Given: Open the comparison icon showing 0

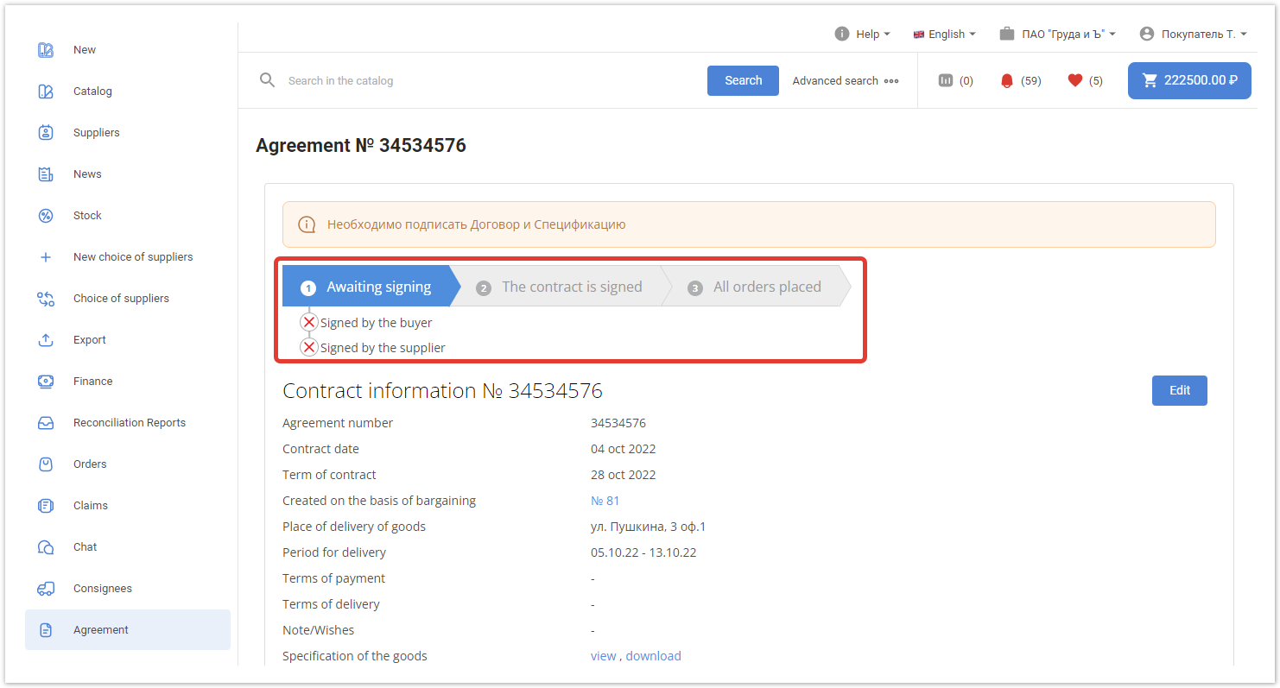Looking at the screenshot, I should tap(946, 80).
